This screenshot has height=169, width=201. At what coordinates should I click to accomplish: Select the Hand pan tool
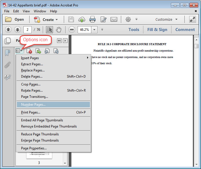[x=59, y=30]
